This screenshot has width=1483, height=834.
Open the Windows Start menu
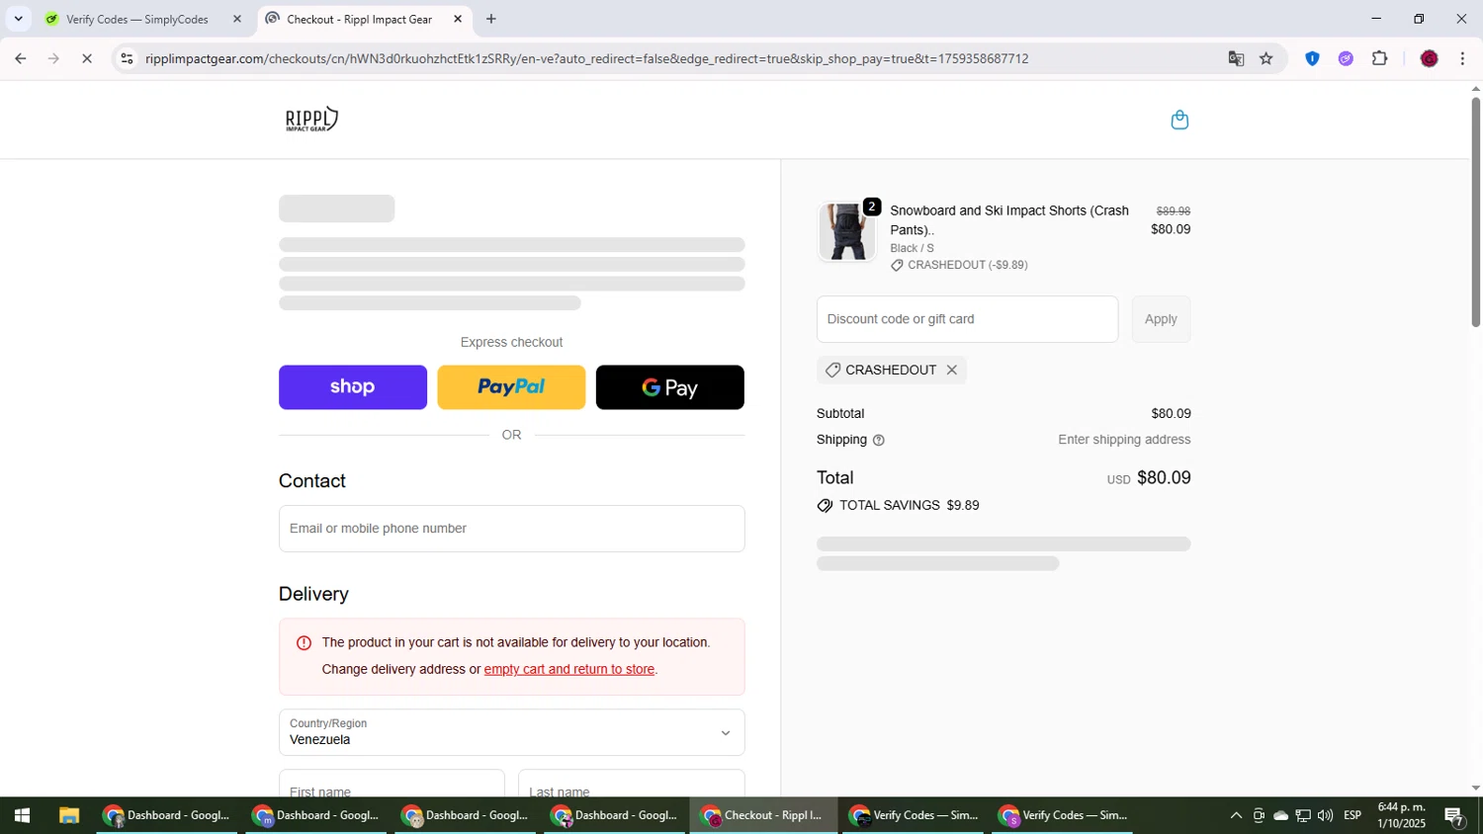coord(22,816)
